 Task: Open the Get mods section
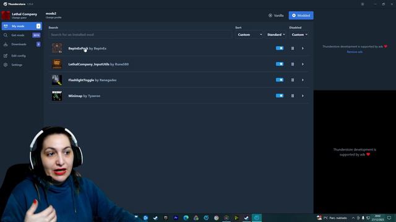point(22,35)
